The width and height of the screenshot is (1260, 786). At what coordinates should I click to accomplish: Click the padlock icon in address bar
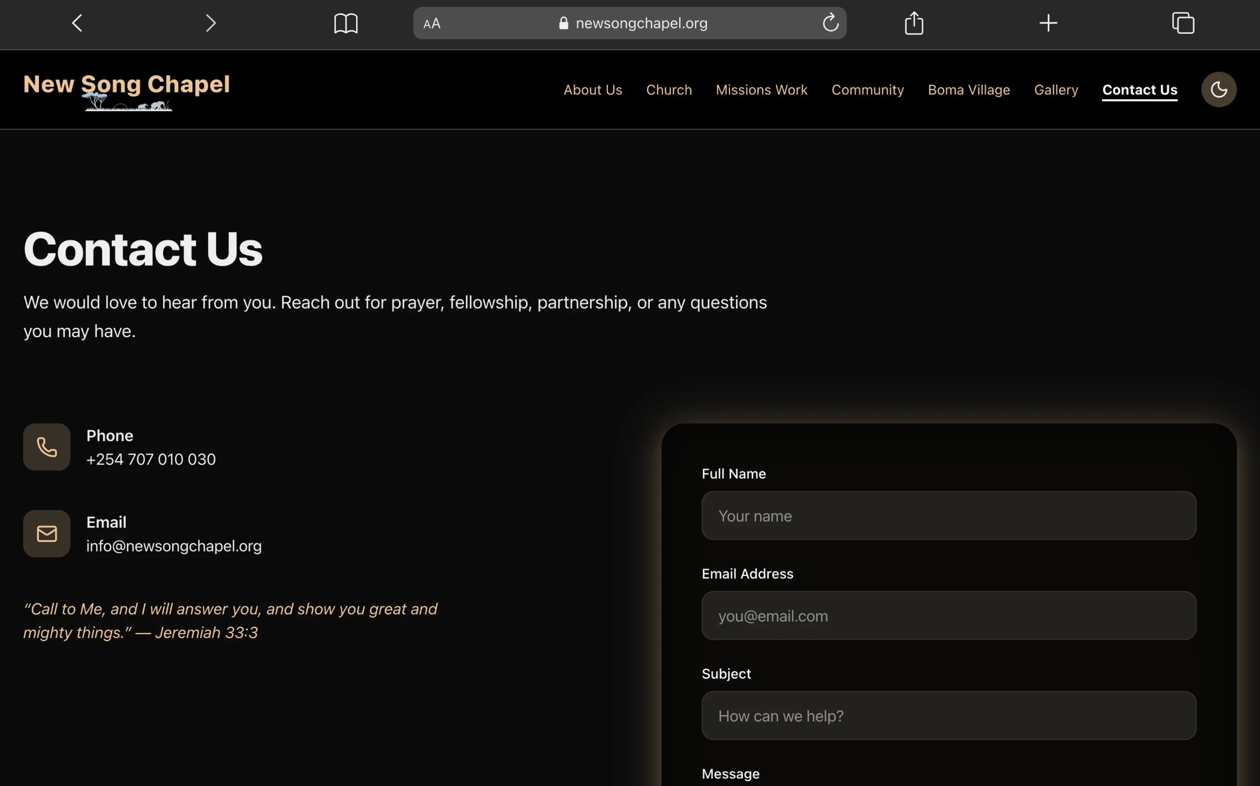[563, 23]
